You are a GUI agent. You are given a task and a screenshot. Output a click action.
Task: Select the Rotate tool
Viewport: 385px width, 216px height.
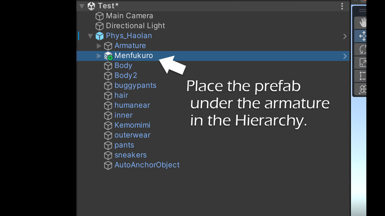[x=362, y=49]
